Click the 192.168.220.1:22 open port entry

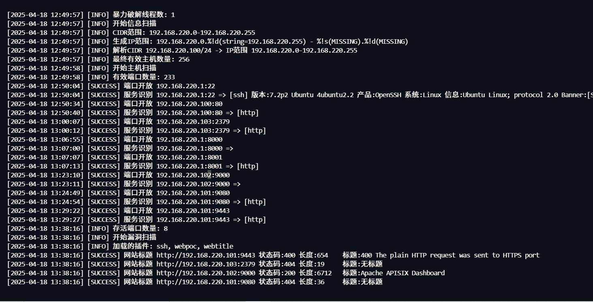186,86
